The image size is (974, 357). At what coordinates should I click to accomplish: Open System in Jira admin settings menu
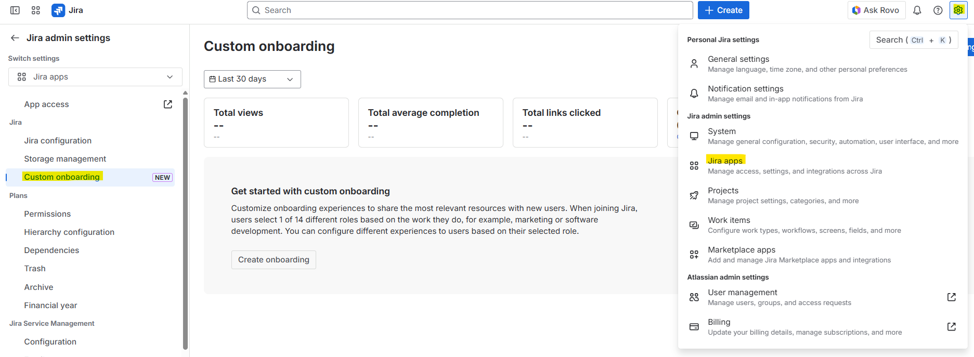point(721,131)
